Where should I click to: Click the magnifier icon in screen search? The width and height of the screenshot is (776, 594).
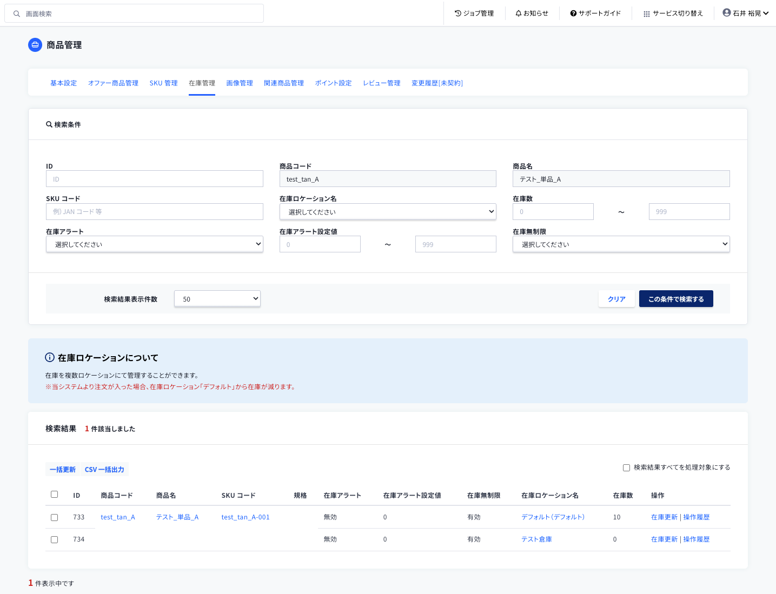[x=17, y=14]
